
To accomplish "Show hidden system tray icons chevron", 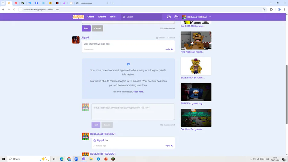I will (x=251, y=159).
